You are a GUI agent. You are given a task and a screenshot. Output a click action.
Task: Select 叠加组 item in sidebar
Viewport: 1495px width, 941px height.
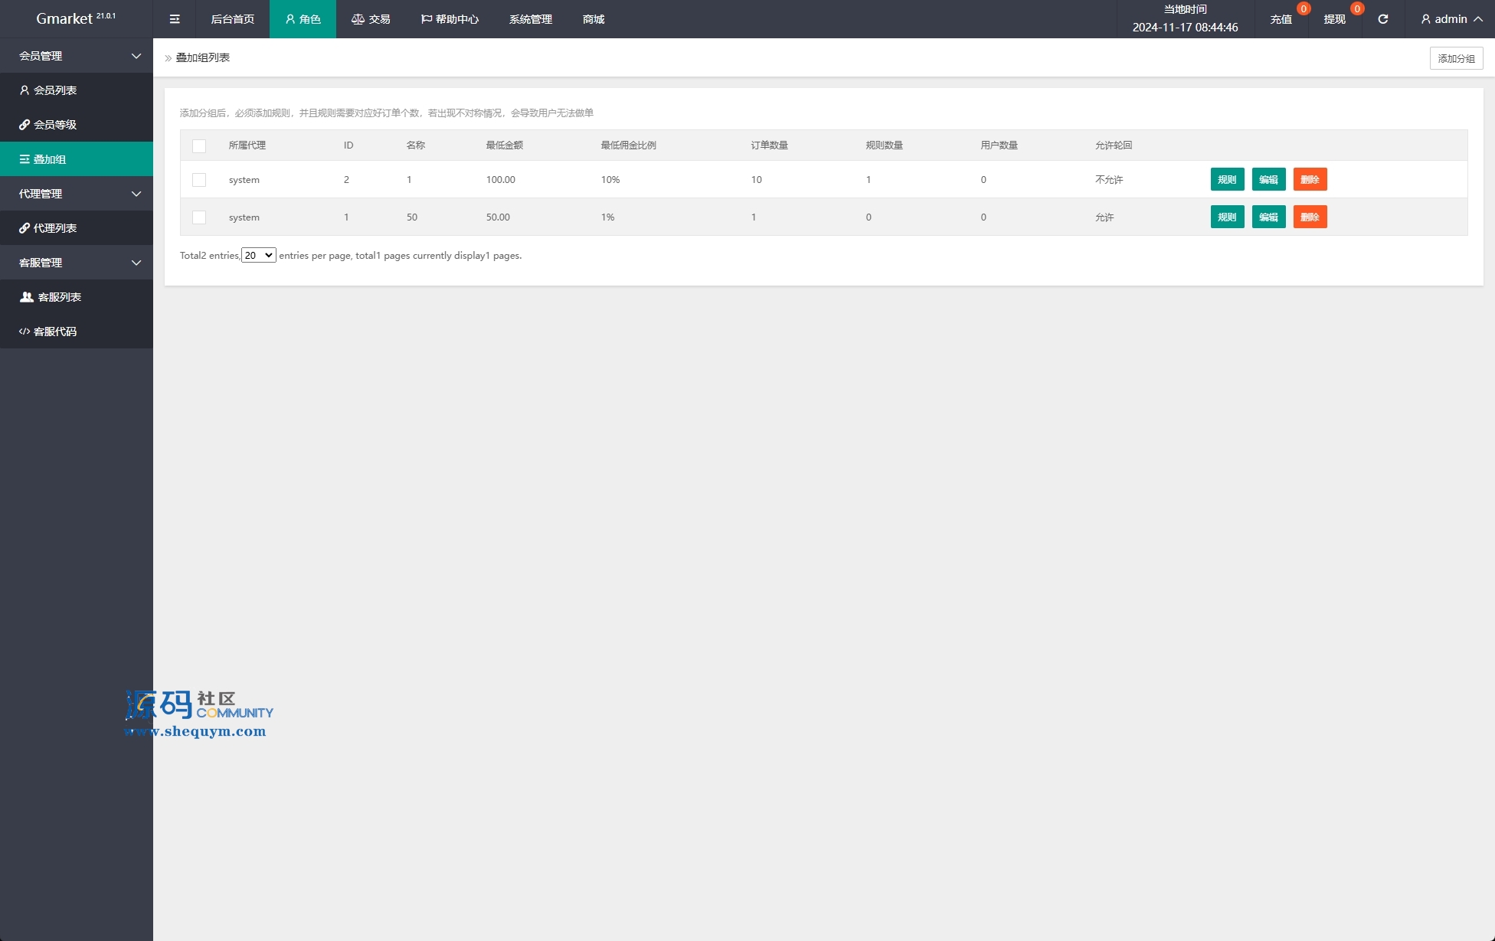(x=50, y=159)
